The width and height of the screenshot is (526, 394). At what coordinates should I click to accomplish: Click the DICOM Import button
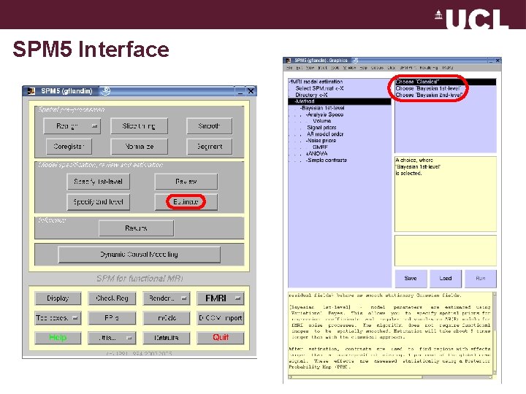click(221, 318)
